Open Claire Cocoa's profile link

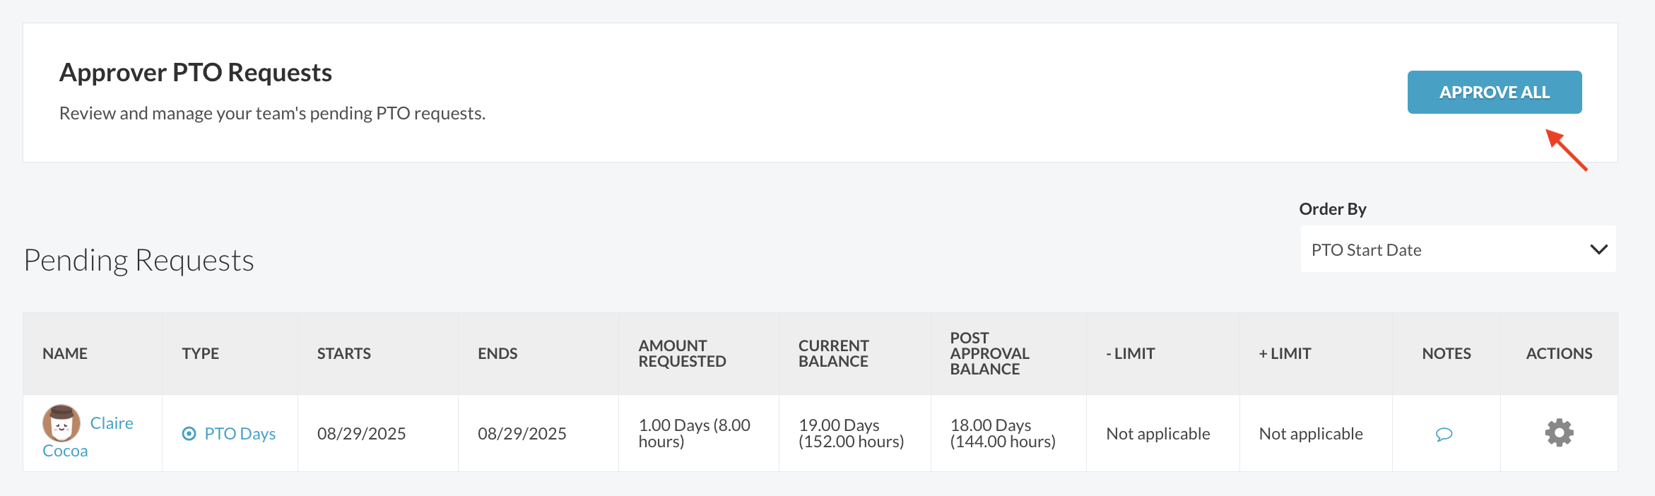88,436
